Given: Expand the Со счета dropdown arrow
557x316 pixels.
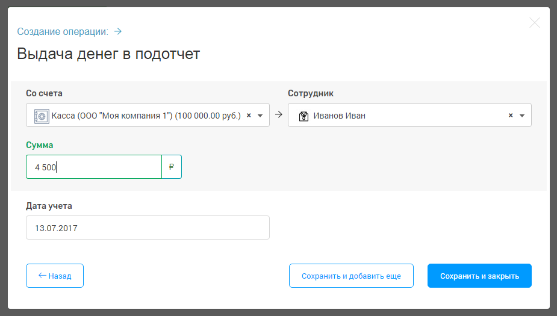Looking at the screenshot, I should 260,116.
